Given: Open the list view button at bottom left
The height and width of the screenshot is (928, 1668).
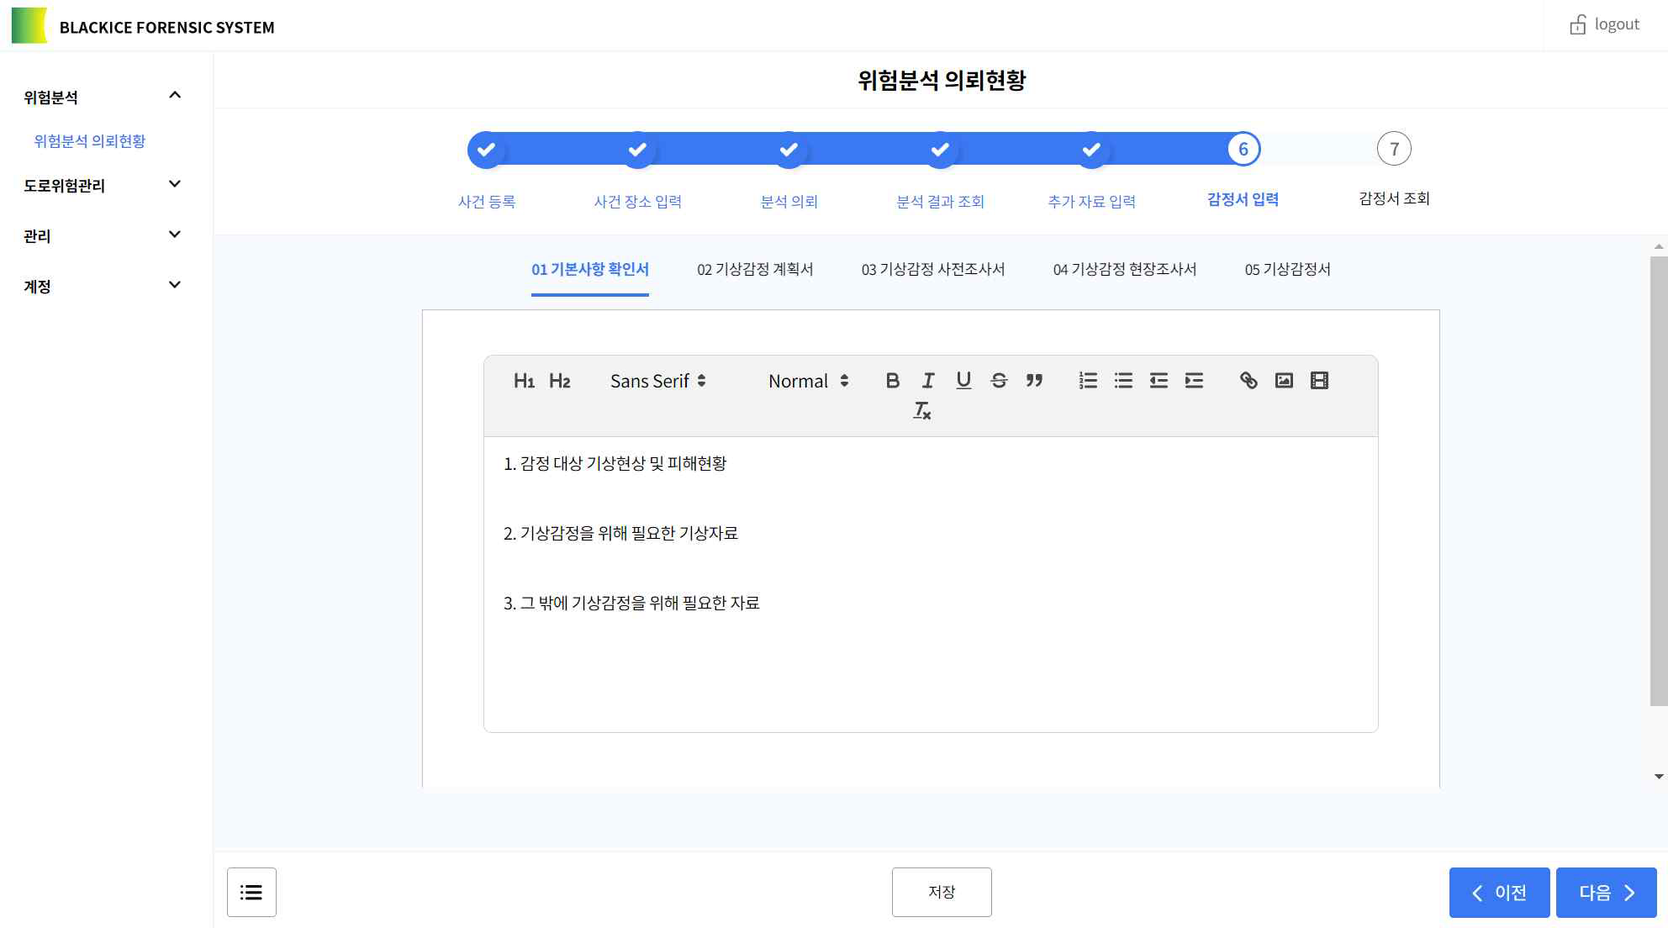Looking at the screenshot, I should click(x=251, y=892).
